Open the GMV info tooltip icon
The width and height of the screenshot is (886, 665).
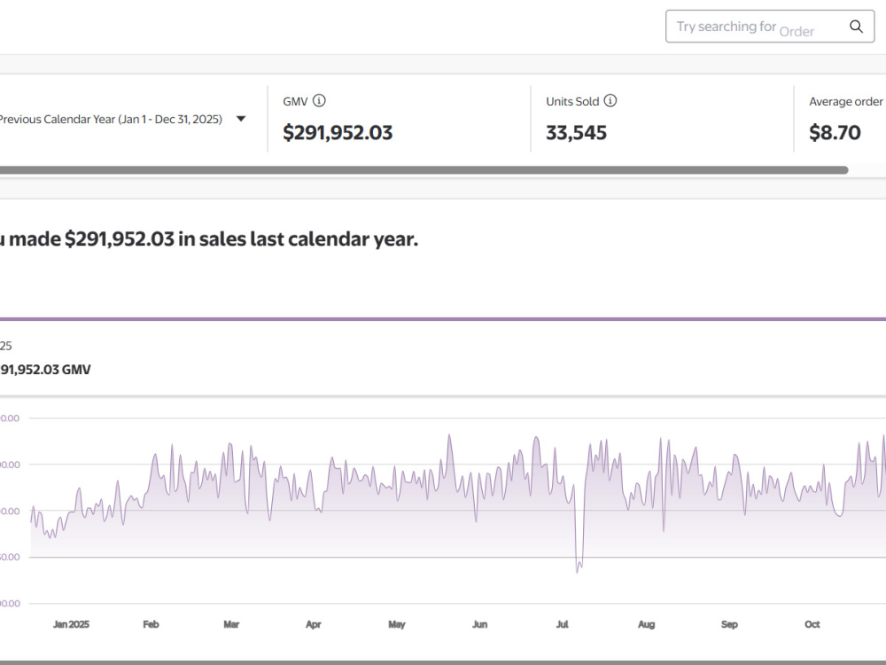tap(319, 101)
